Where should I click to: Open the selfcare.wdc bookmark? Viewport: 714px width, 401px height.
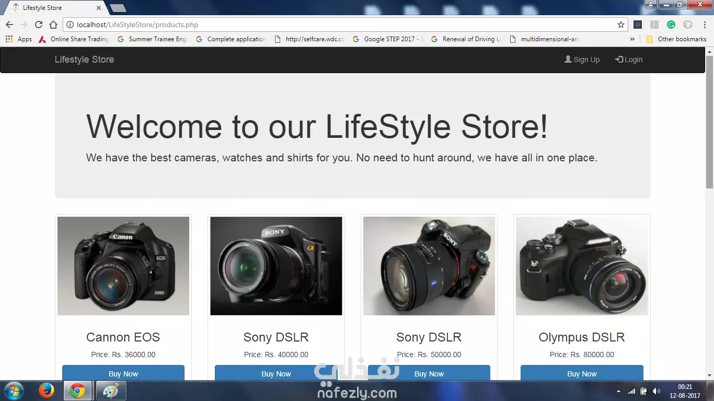click(x=309, y=39)
